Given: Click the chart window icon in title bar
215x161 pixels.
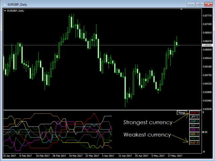Looking at the screenshot, I should coord(4,4).
